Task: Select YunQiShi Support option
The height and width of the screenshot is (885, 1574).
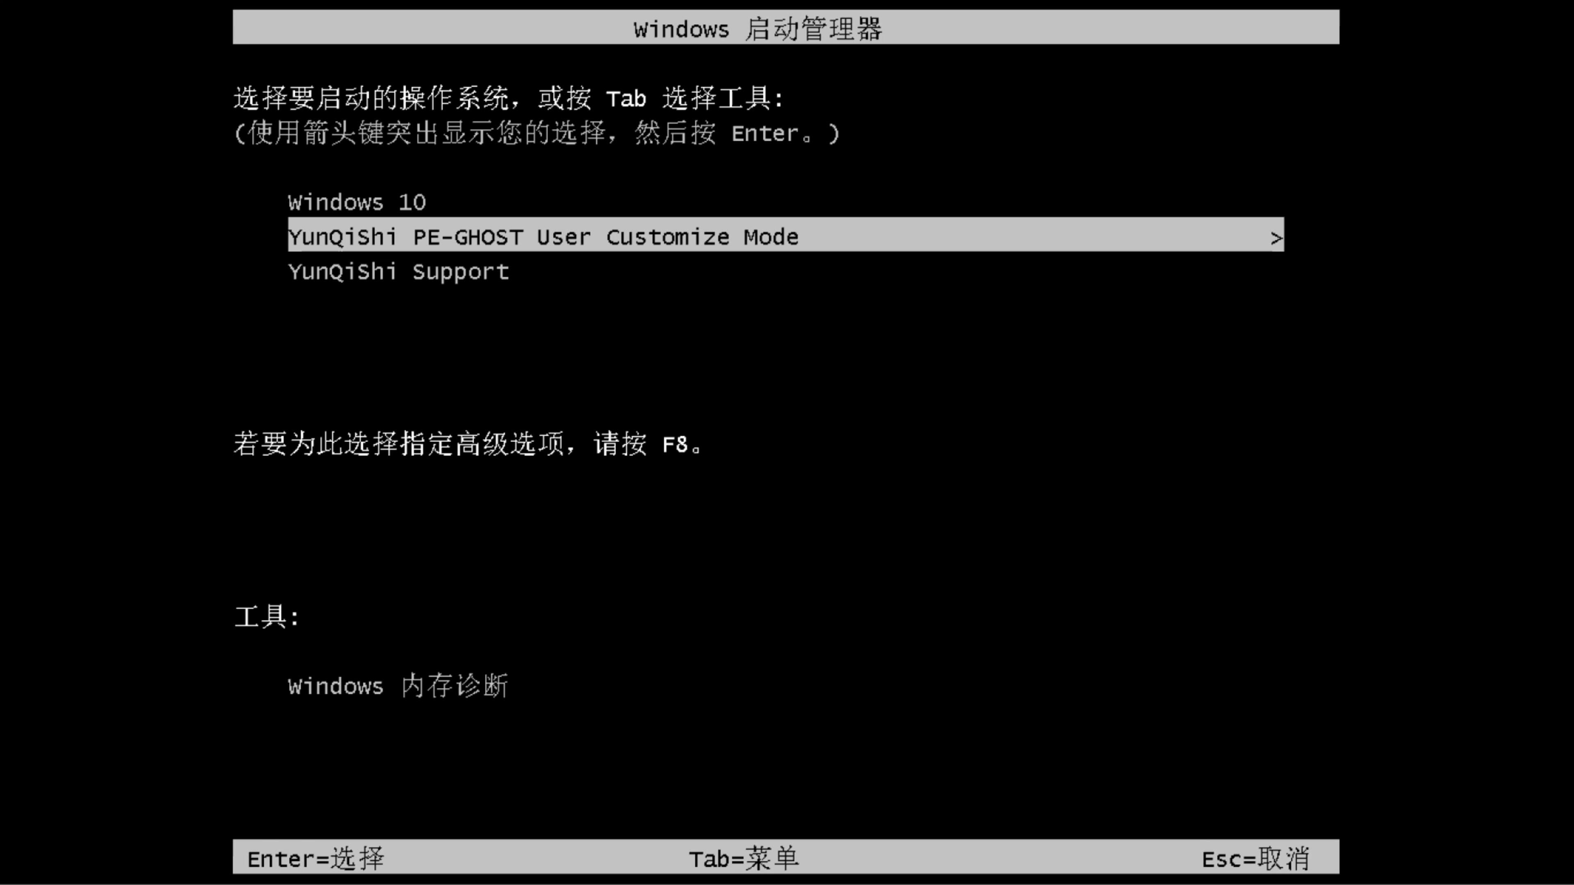Action: click(398, 271)
